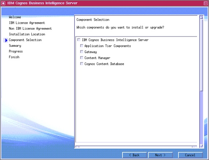Click the horizontal scrollbar below component list
209x160 pixels.
point(136,147)
